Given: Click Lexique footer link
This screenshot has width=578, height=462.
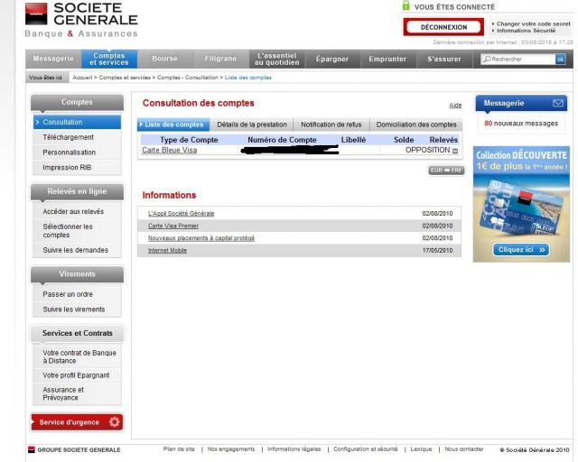Looking at the screenshot, I should pyautogui.click(x=421, y=449).
